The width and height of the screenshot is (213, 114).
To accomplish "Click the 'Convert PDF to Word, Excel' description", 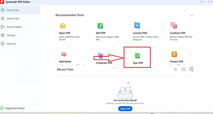I will [x=146, y=38].
